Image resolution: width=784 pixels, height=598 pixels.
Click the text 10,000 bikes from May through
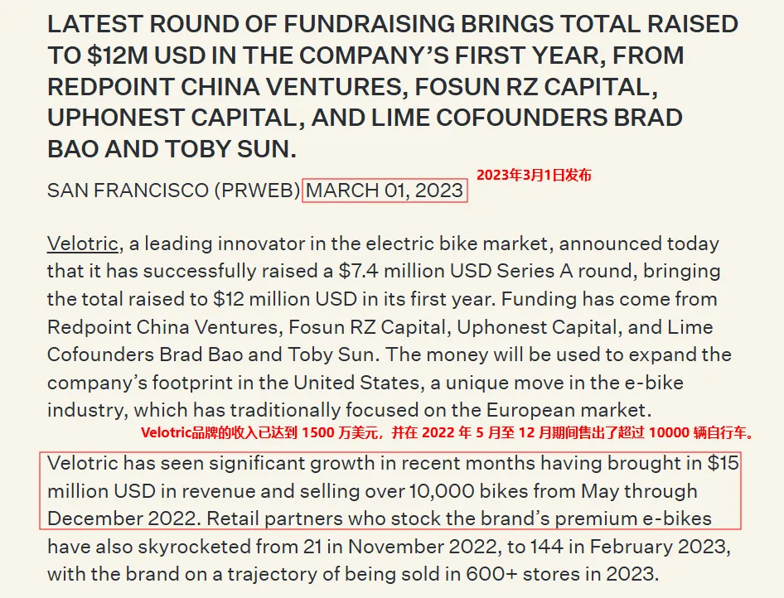point(554,491)
